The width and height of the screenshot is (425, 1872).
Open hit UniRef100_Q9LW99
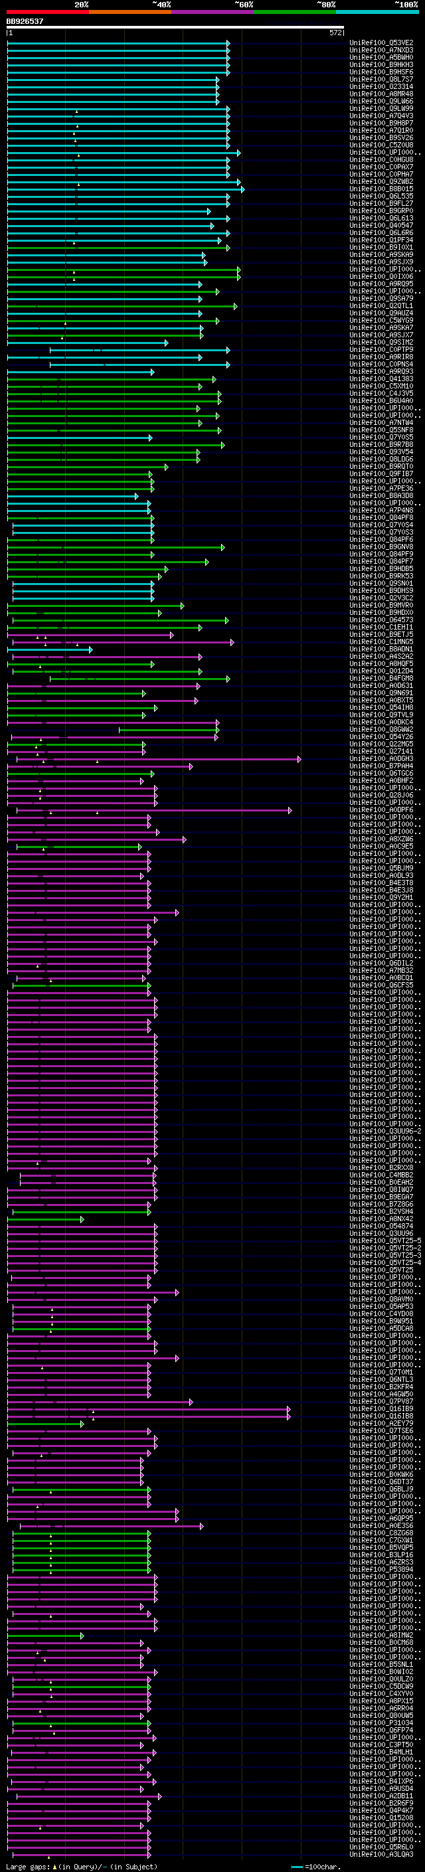coord(381,108)
